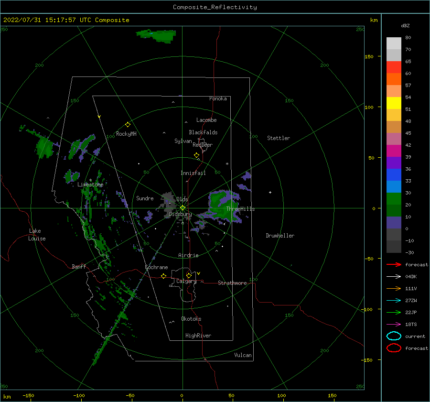Click the white 04DK arrow legend icon
Screen dimensions: 430x402
[394, 277]
